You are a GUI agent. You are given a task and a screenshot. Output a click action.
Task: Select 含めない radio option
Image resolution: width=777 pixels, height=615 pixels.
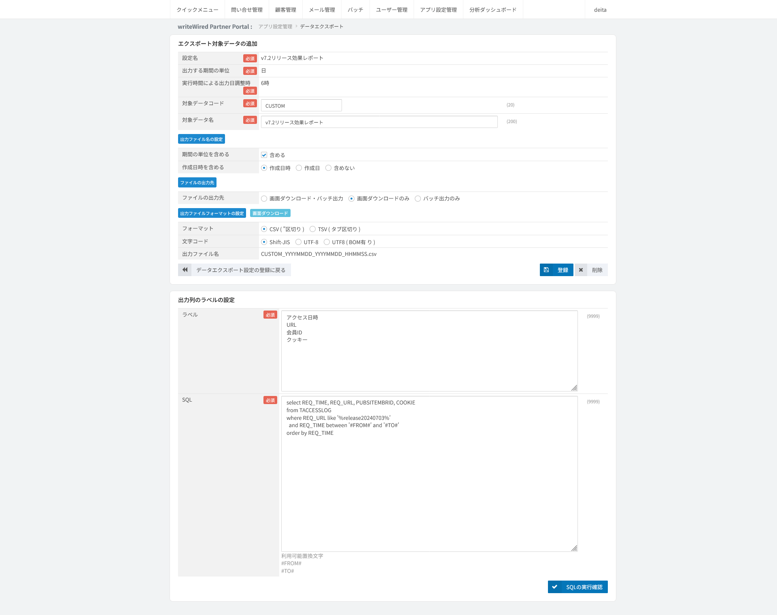(x=328, y=168)
